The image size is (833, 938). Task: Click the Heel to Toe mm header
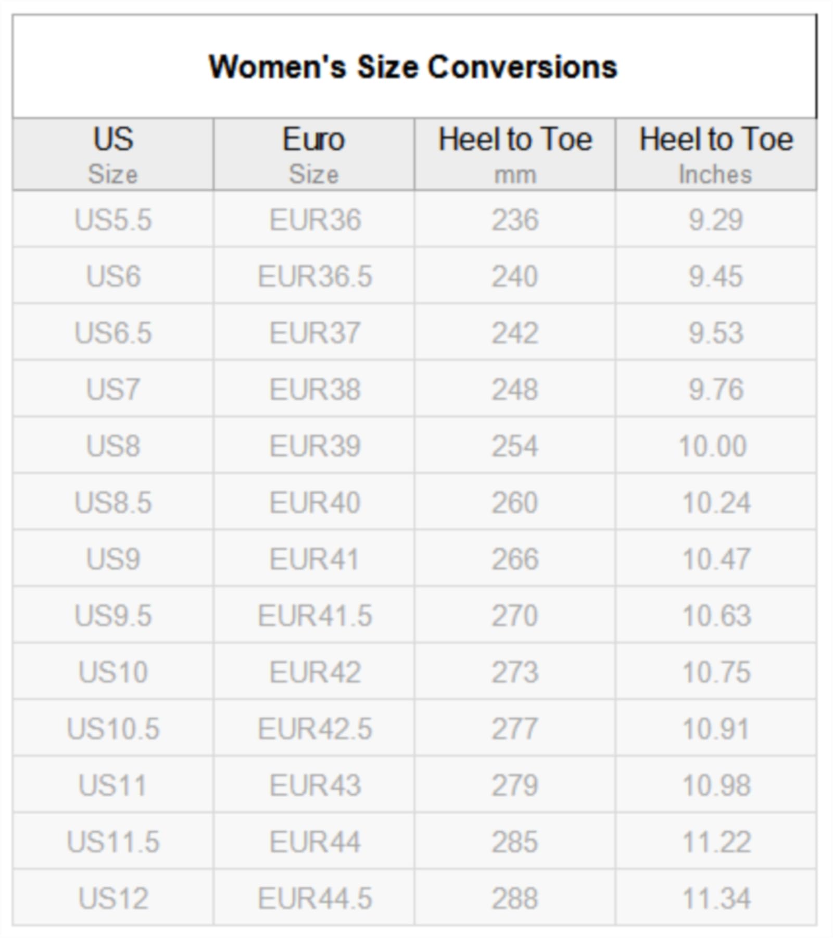pyautogui.click(x=515, y=154)
